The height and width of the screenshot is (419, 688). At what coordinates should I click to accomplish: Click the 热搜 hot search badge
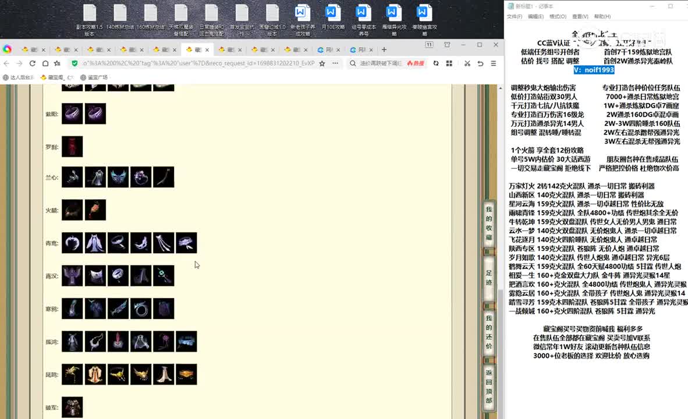pos(416,63)
